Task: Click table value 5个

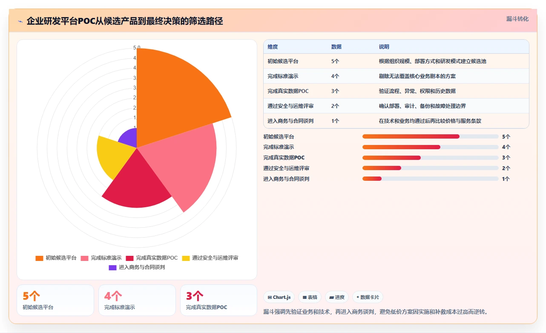Action: [335, 61]
